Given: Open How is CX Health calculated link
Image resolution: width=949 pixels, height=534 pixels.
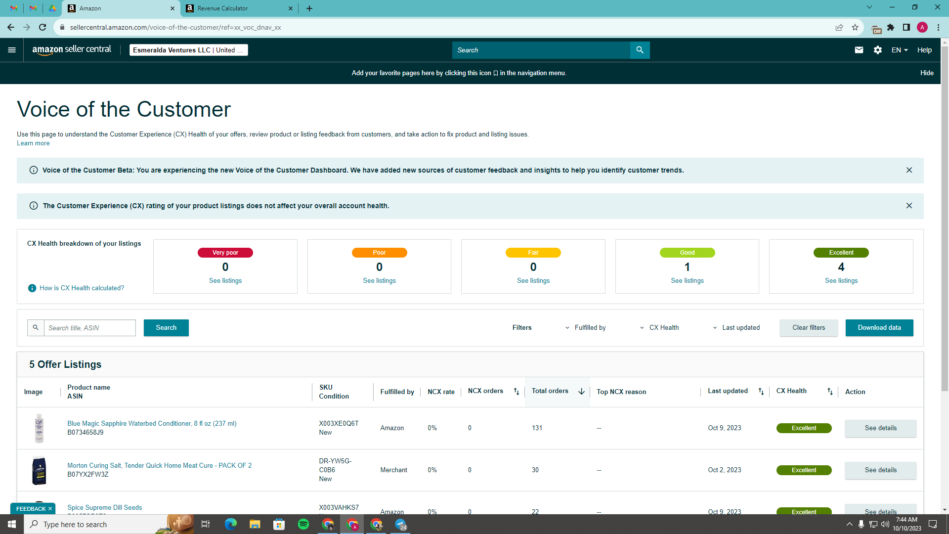Looking at the screenshot, I should point(82,288).
